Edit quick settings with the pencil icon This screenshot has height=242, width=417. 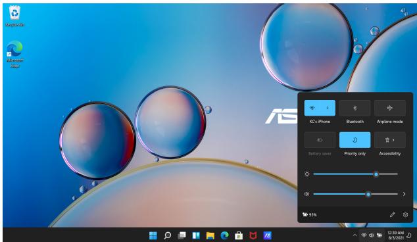(x=392, y=214)
